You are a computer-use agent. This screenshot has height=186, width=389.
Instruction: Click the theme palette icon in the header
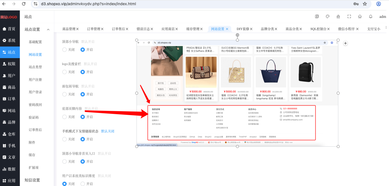[328, 17]
